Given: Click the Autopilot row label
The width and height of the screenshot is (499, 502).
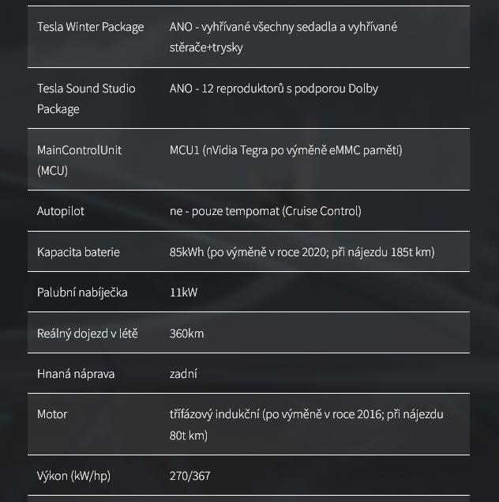Looking at the screenshot, I should click(61, 211).
